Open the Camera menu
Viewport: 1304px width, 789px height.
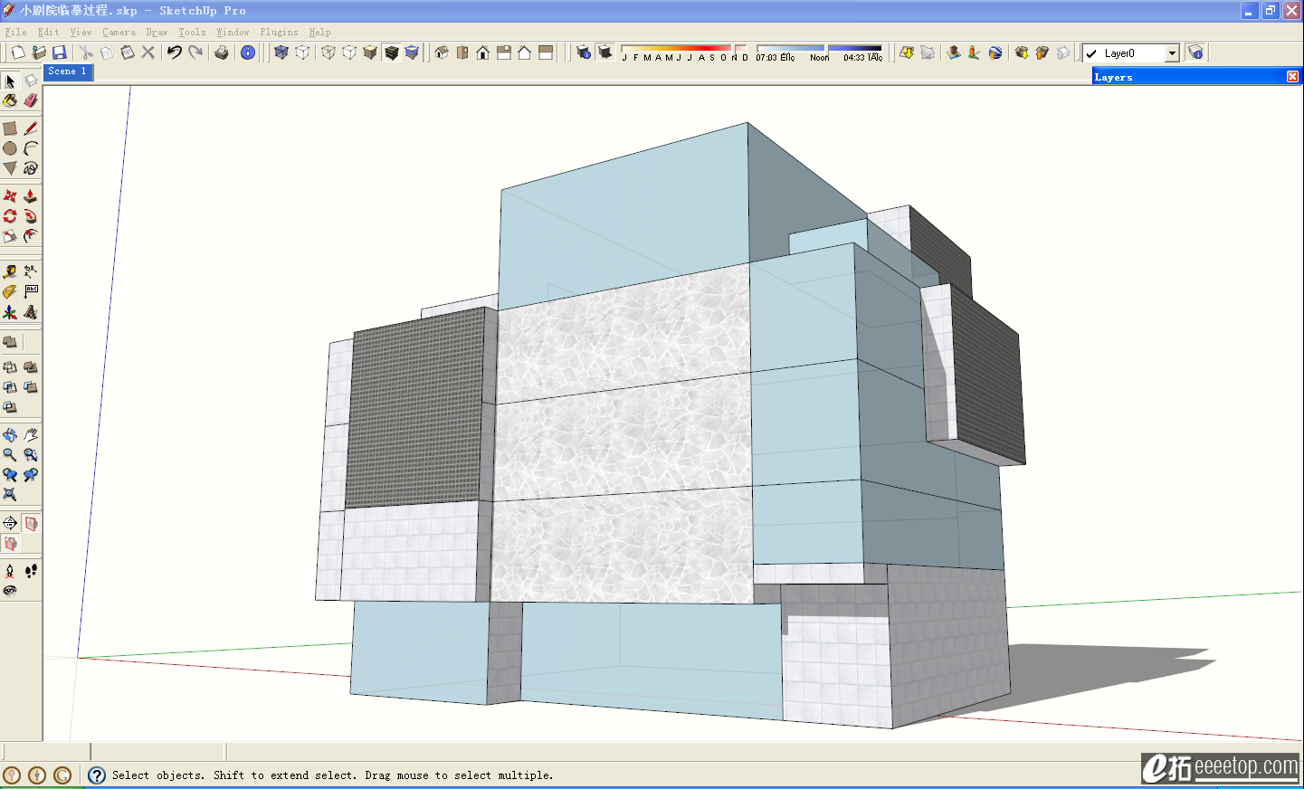[119, 32]
